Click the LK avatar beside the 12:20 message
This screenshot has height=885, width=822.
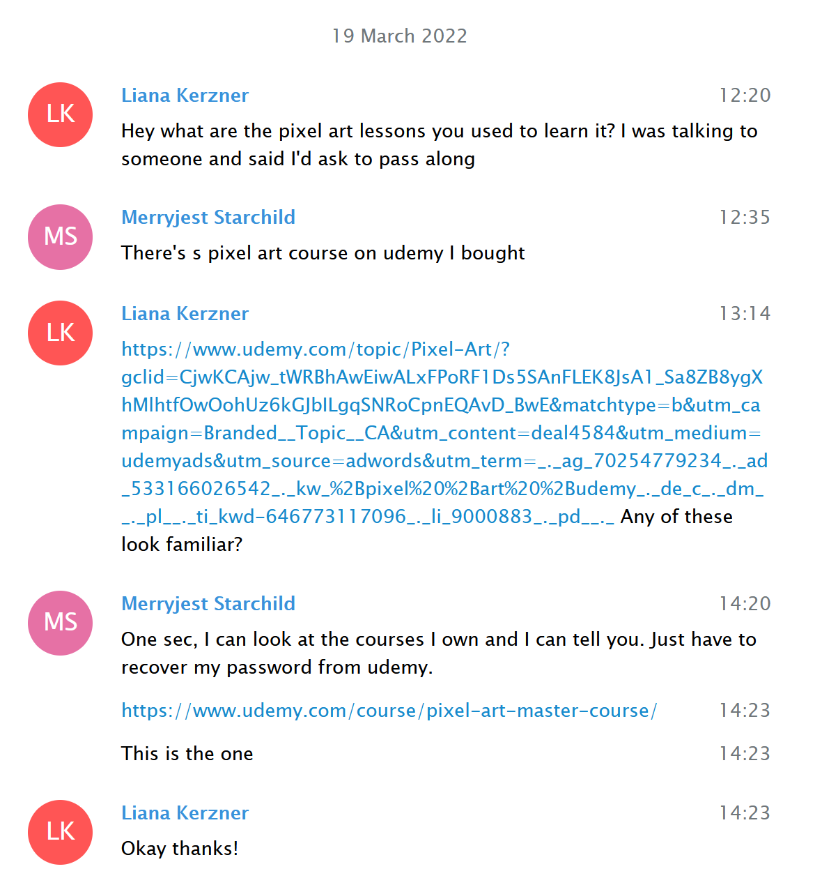click(x=61, y=114)
